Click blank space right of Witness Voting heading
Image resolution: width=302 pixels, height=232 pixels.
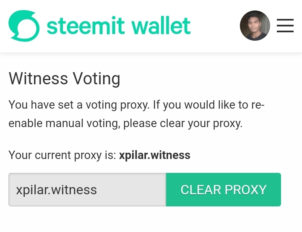tap(210, 79)
